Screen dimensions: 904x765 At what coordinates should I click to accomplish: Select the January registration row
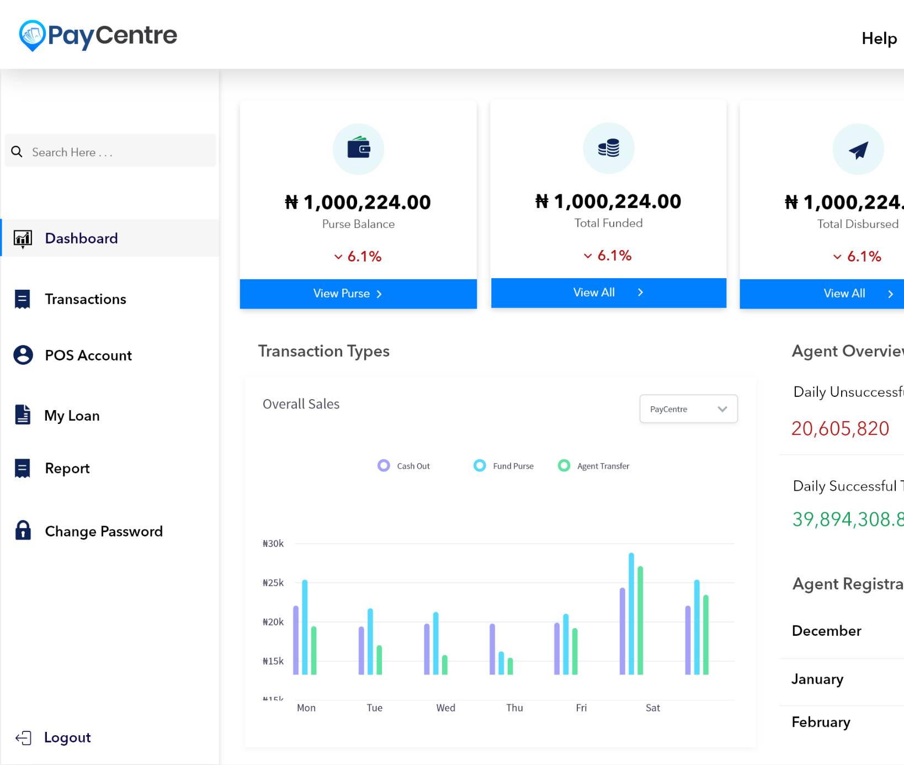[842, 679]
